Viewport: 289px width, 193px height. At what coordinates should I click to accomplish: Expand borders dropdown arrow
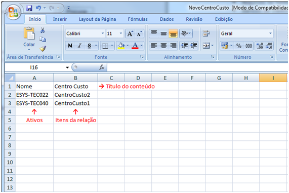(112, 46)
